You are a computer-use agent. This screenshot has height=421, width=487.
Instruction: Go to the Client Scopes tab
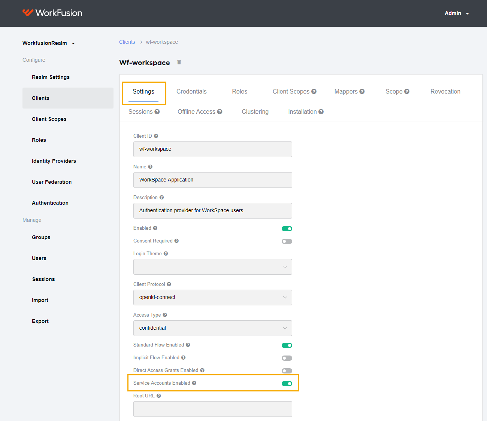291,92
